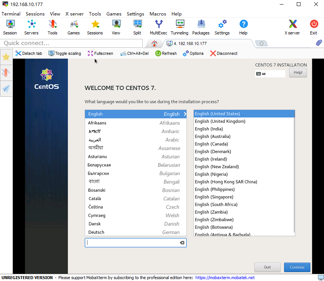This screenshot has width=324, height=281.
Task: Select Deutsch German language
Action: (x=136, y=232)
